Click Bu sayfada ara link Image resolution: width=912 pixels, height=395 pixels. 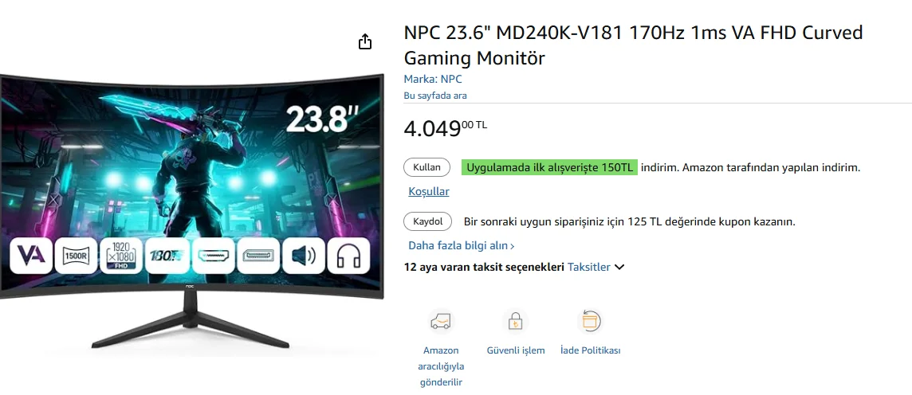tap(435, 96)
